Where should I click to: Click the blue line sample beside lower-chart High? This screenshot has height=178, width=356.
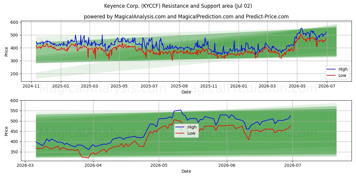coord(180,127)
